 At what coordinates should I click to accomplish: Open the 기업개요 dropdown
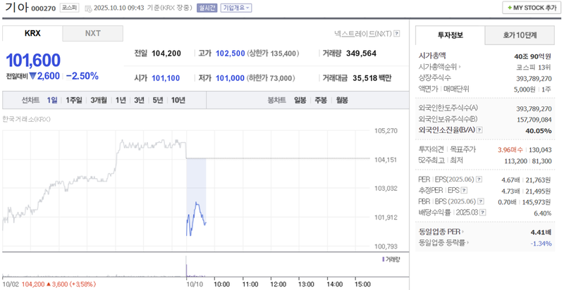pos(236,8)
